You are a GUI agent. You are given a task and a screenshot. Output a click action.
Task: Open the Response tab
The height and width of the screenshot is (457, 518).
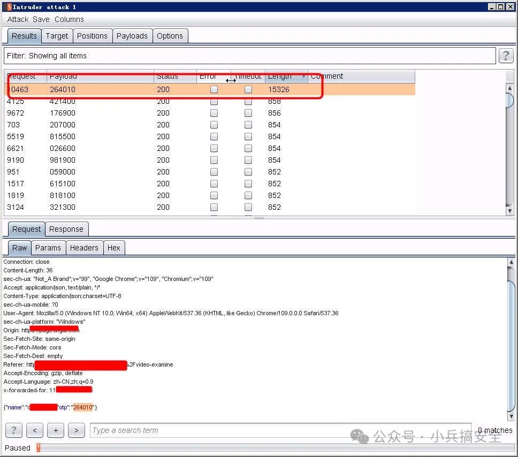(66, 229)
